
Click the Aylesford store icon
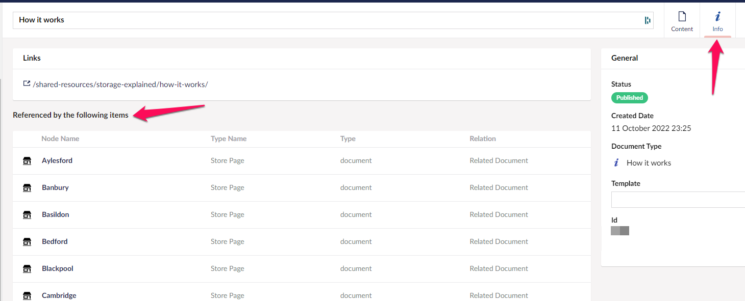coord(27,161)
